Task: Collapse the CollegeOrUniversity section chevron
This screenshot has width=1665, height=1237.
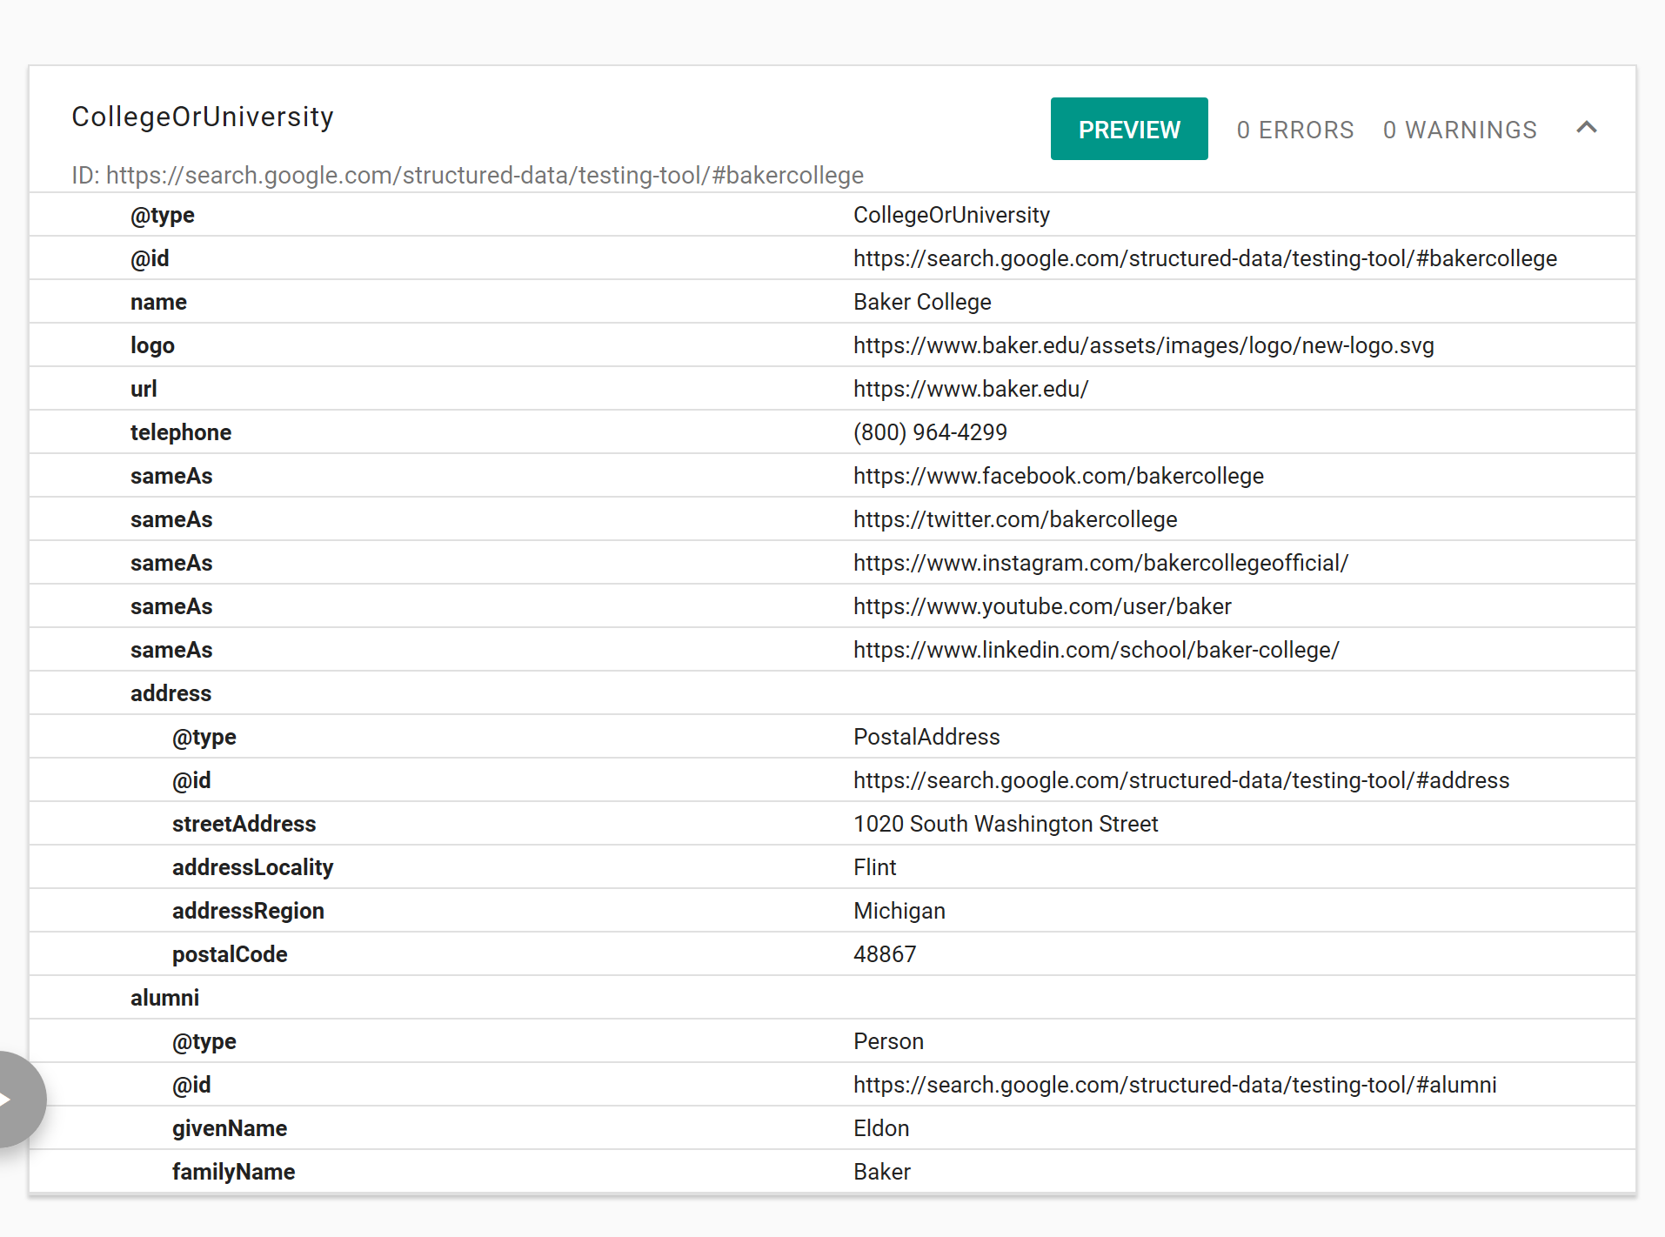Action: click(x=1586, y=128)
